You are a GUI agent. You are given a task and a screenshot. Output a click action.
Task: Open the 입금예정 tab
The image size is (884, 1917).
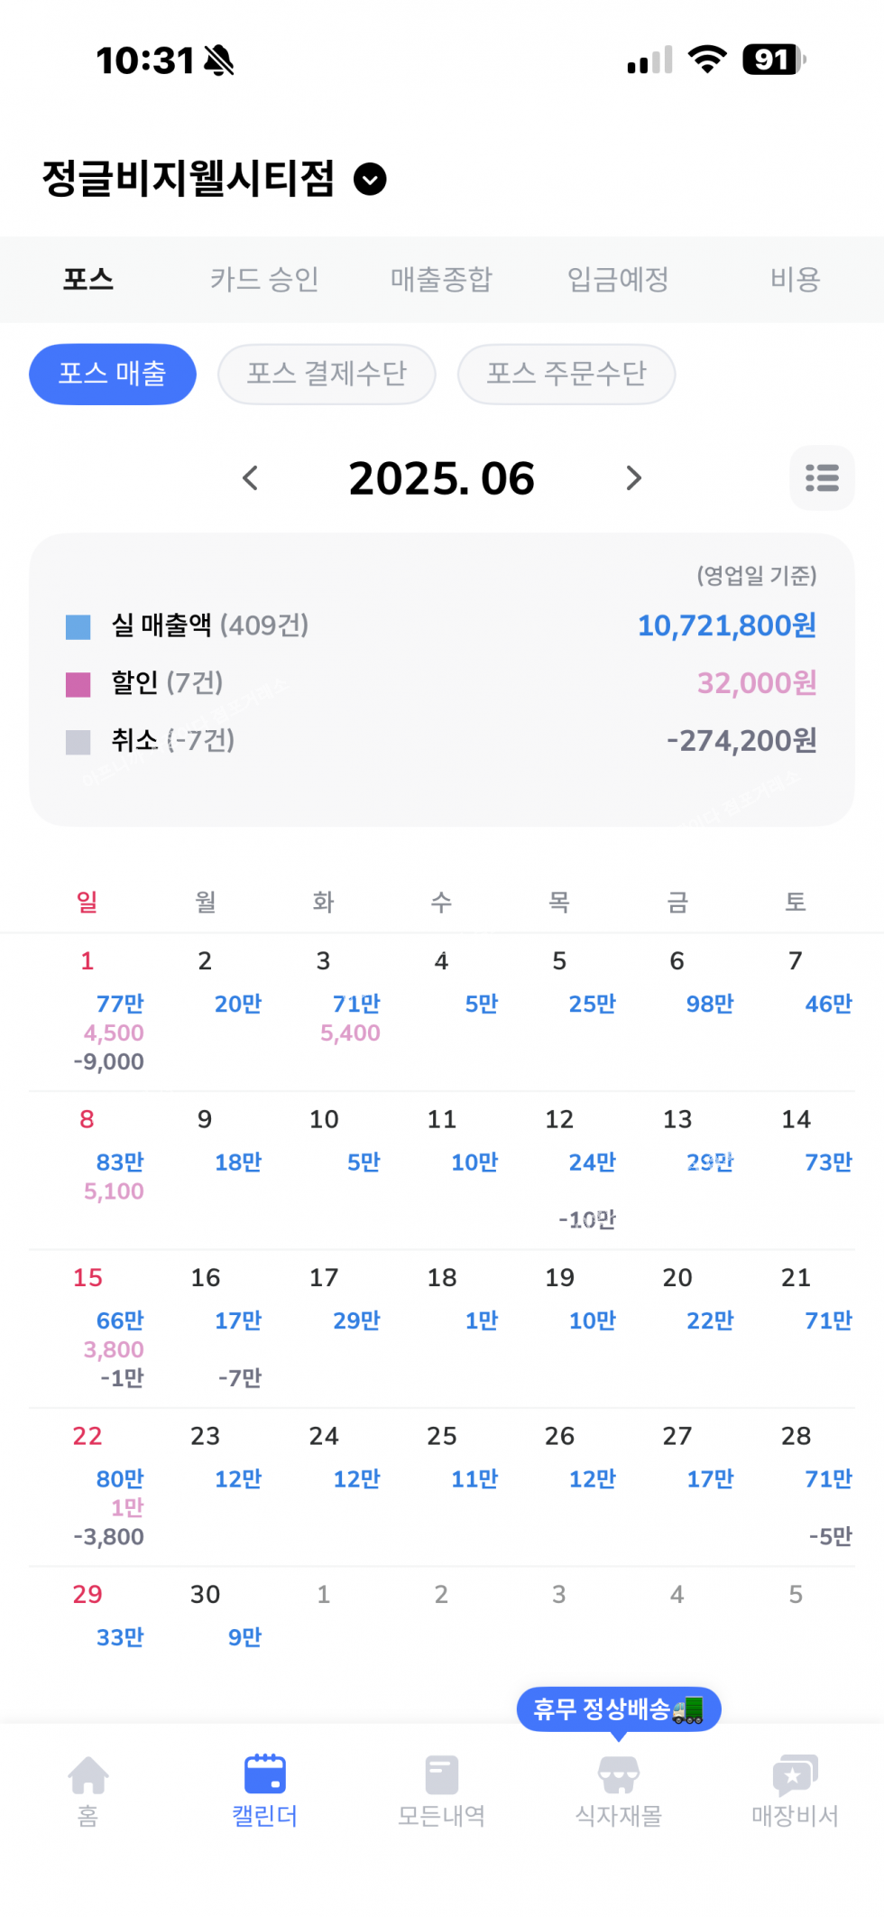pos(618,279)
